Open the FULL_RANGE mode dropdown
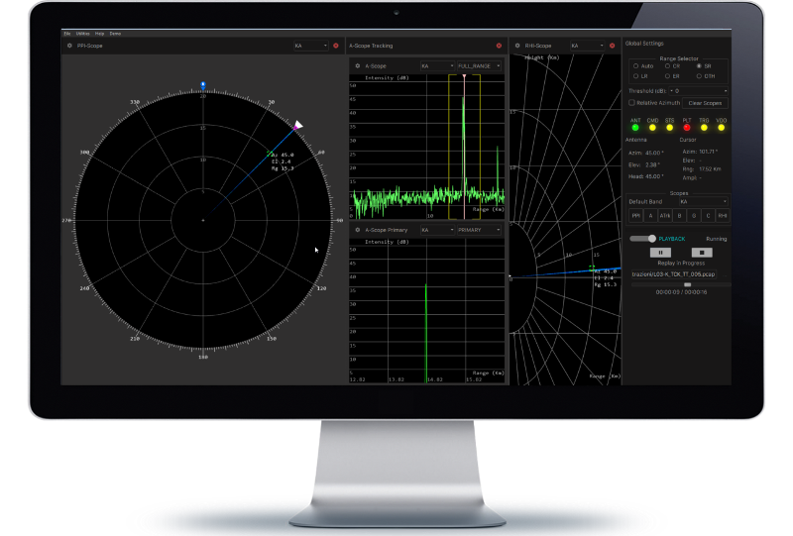793x536 pixels. pos(479,65)
